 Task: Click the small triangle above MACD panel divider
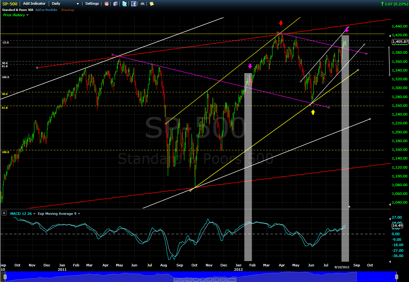click(349, 206)
